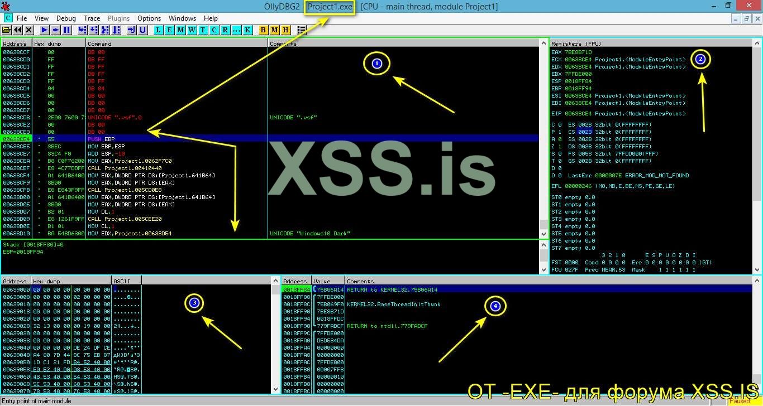Image resolution: width=763 pixels, height=406 pixels.
Task: Open Memory map with cyan M icon
Action: [181, 30]
